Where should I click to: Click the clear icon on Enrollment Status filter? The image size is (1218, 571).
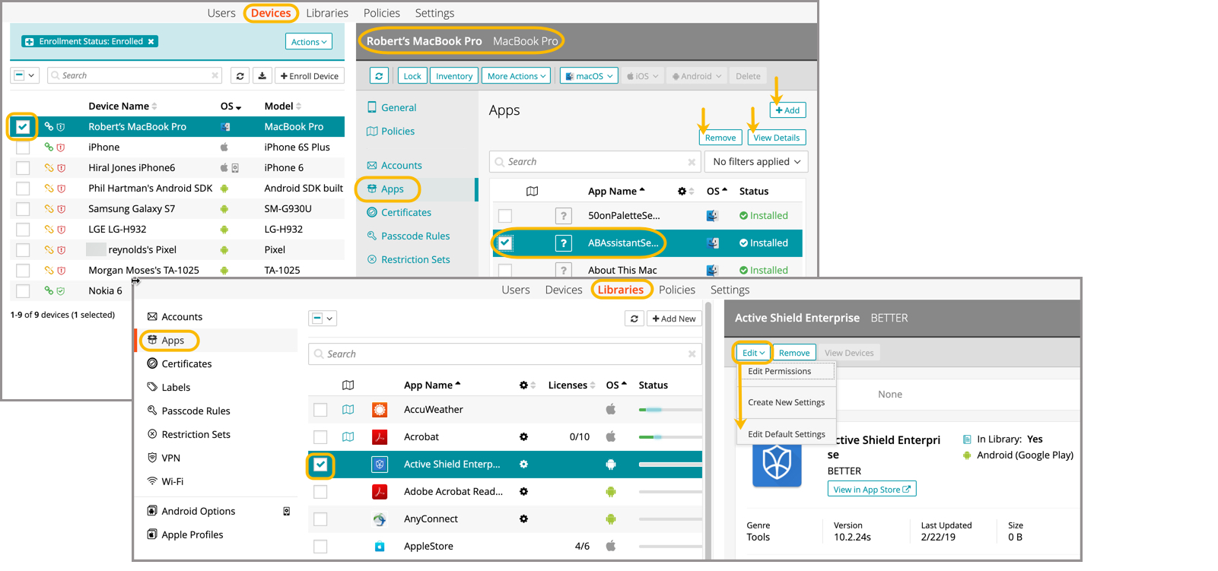pyautogui.click(x=151, y=42)
